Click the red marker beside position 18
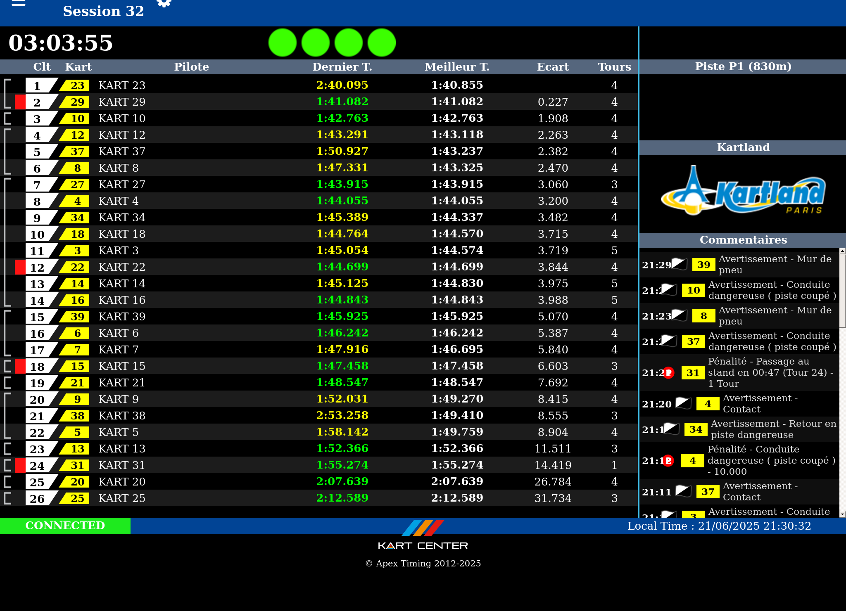846x611 pixels. [20, 366]
